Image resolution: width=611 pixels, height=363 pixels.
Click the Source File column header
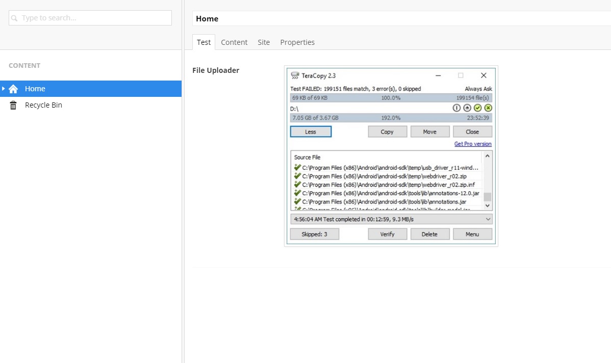(308, 158)
